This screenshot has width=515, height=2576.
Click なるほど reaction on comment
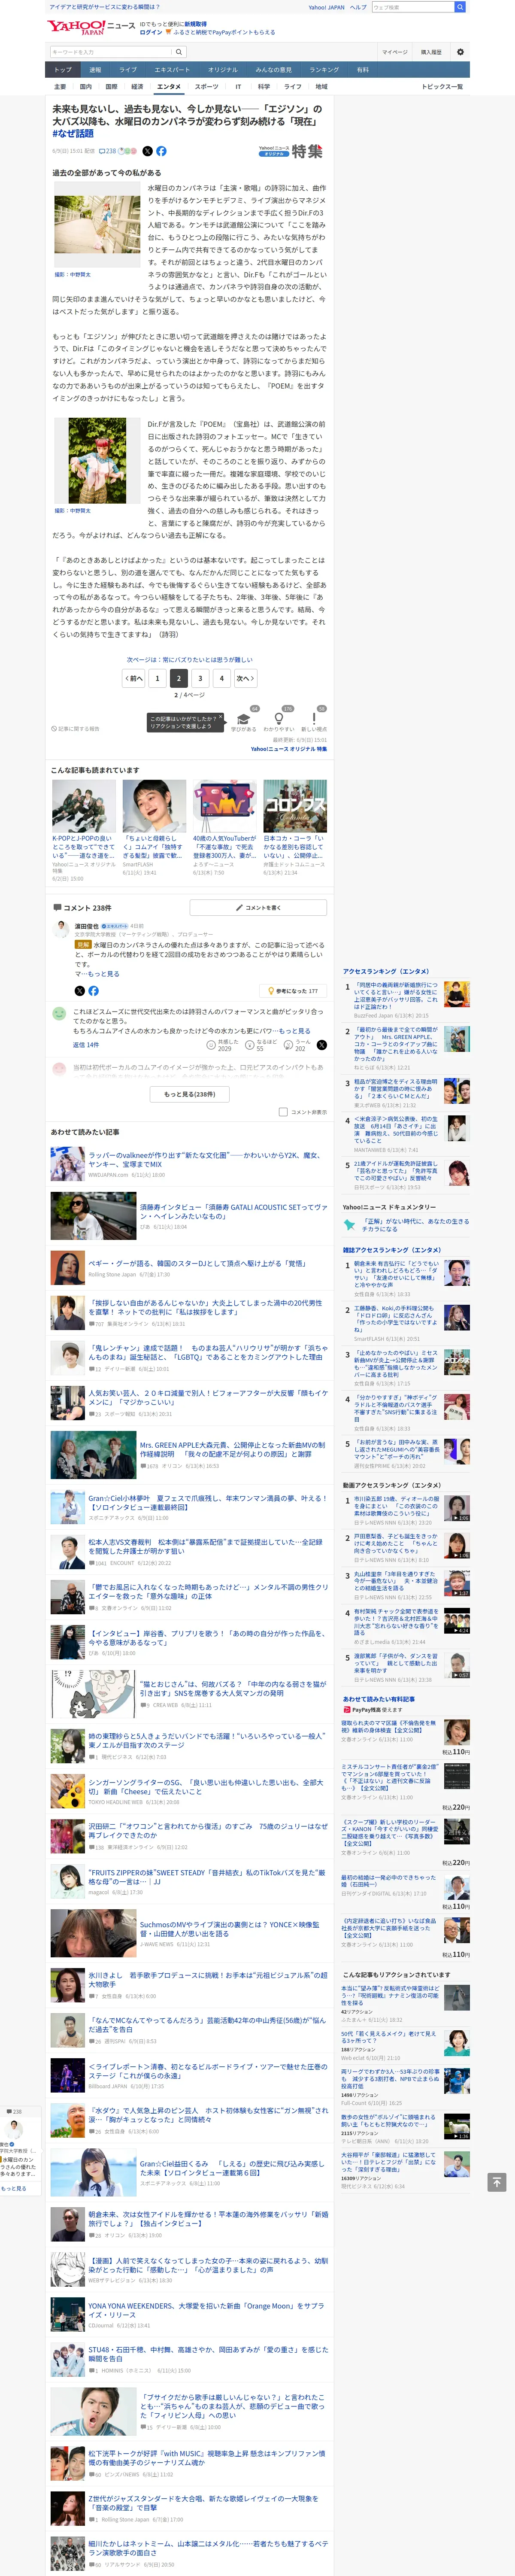tap(262, 1045)
